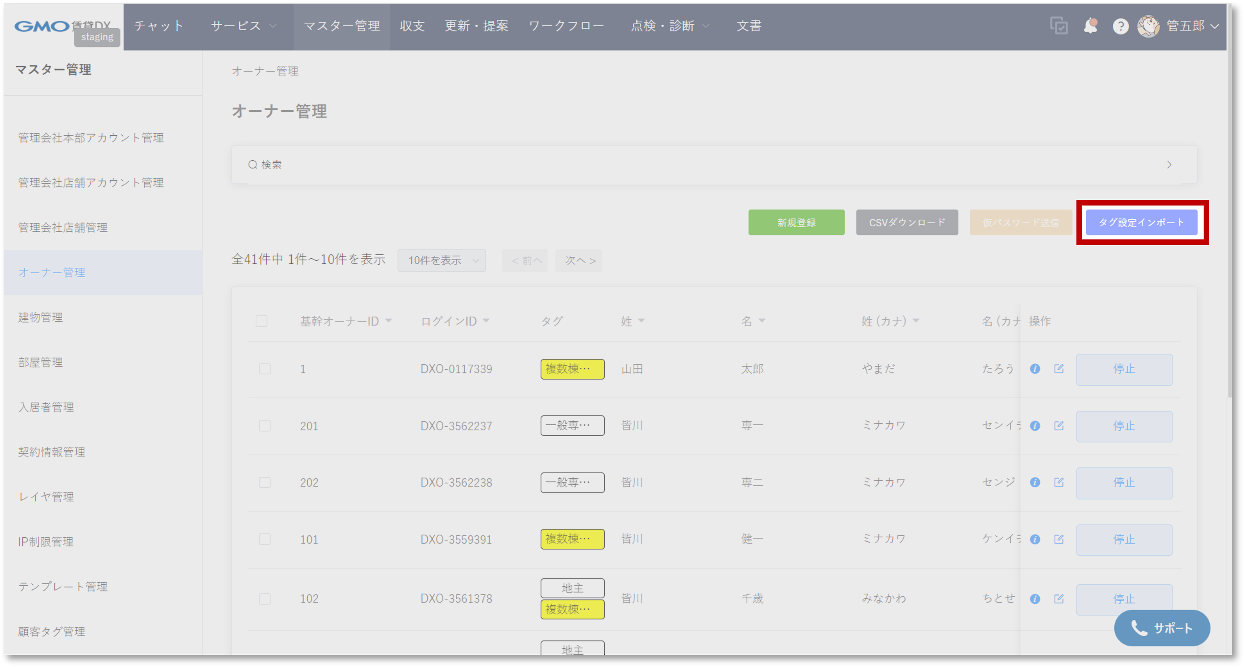Open the notification bell icon

[1091, 25]
